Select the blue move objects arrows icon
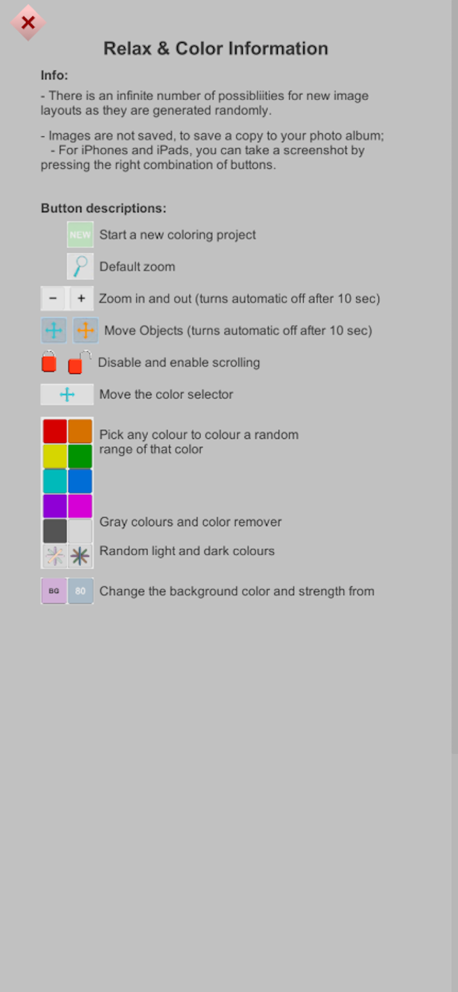 pyautogui.click(x=54, y=330)
